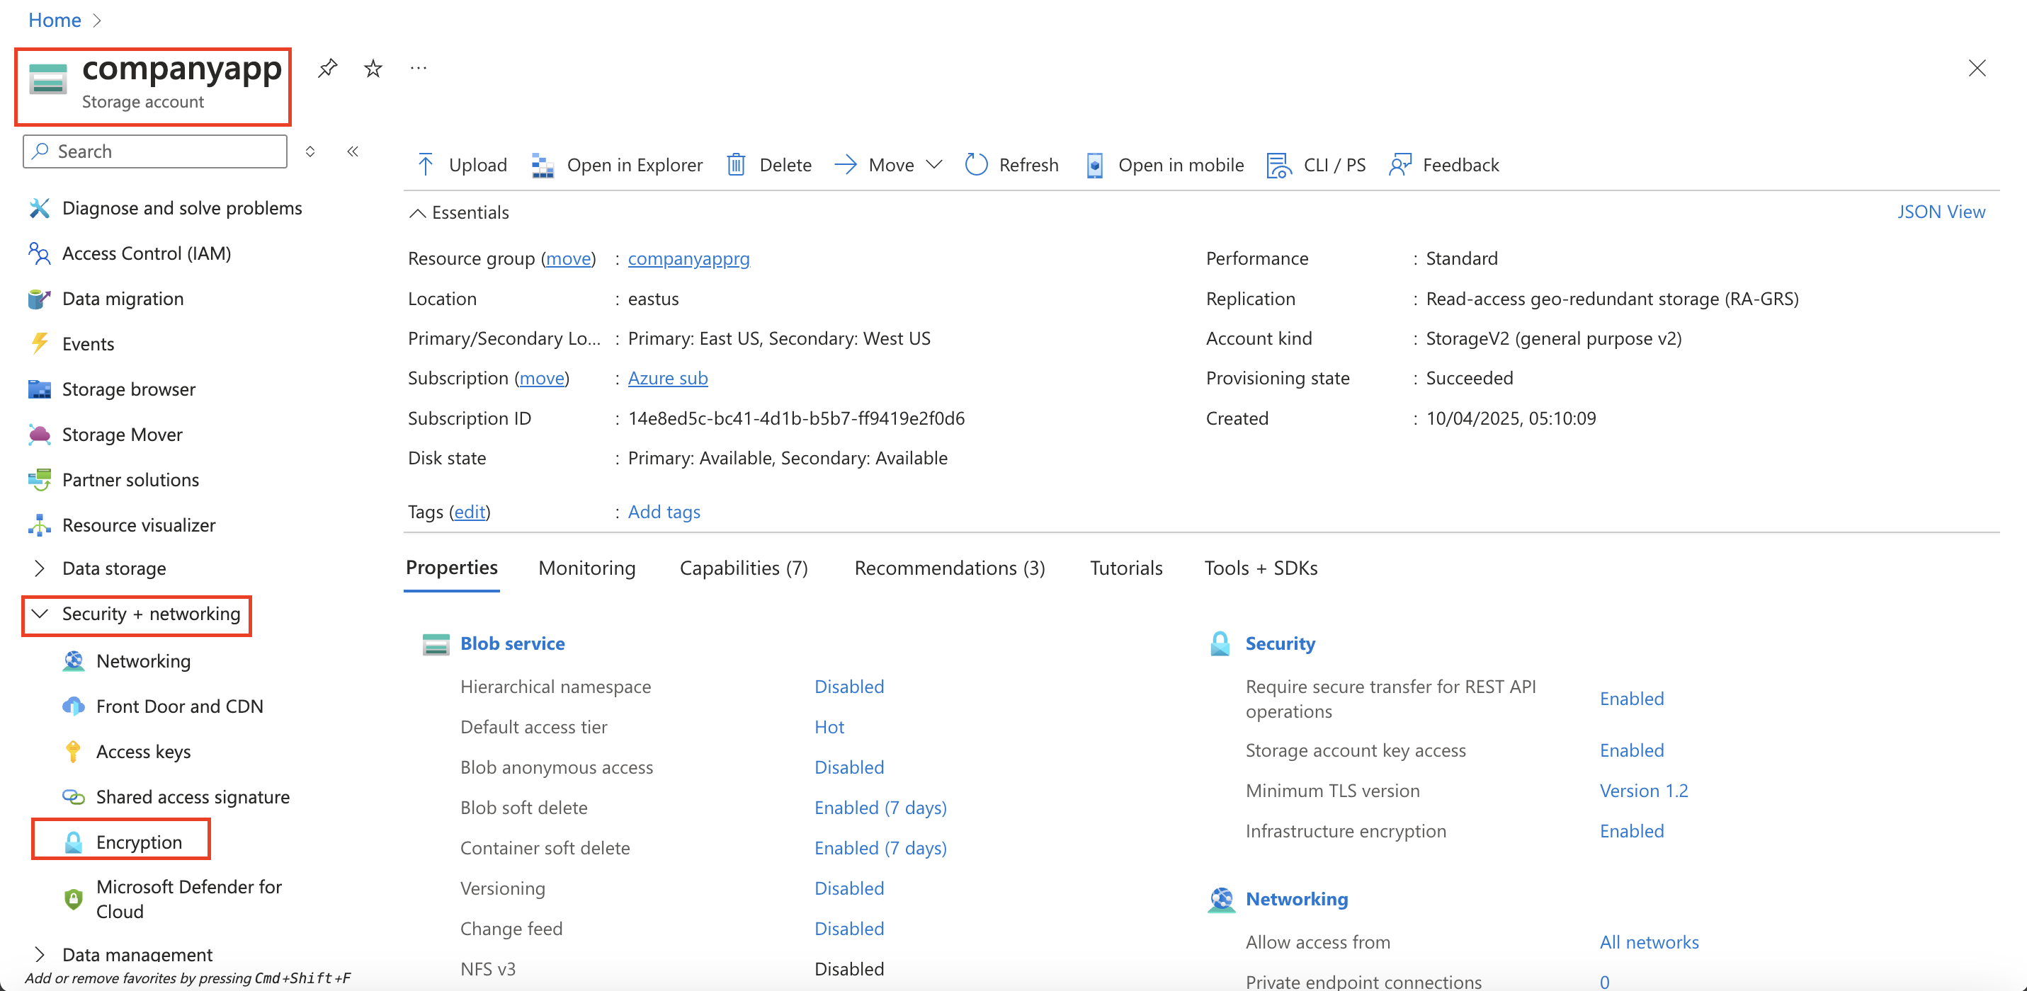Open the Blob service heading link
Viewport: 2027px width, 991px height.
coord(512,643)
